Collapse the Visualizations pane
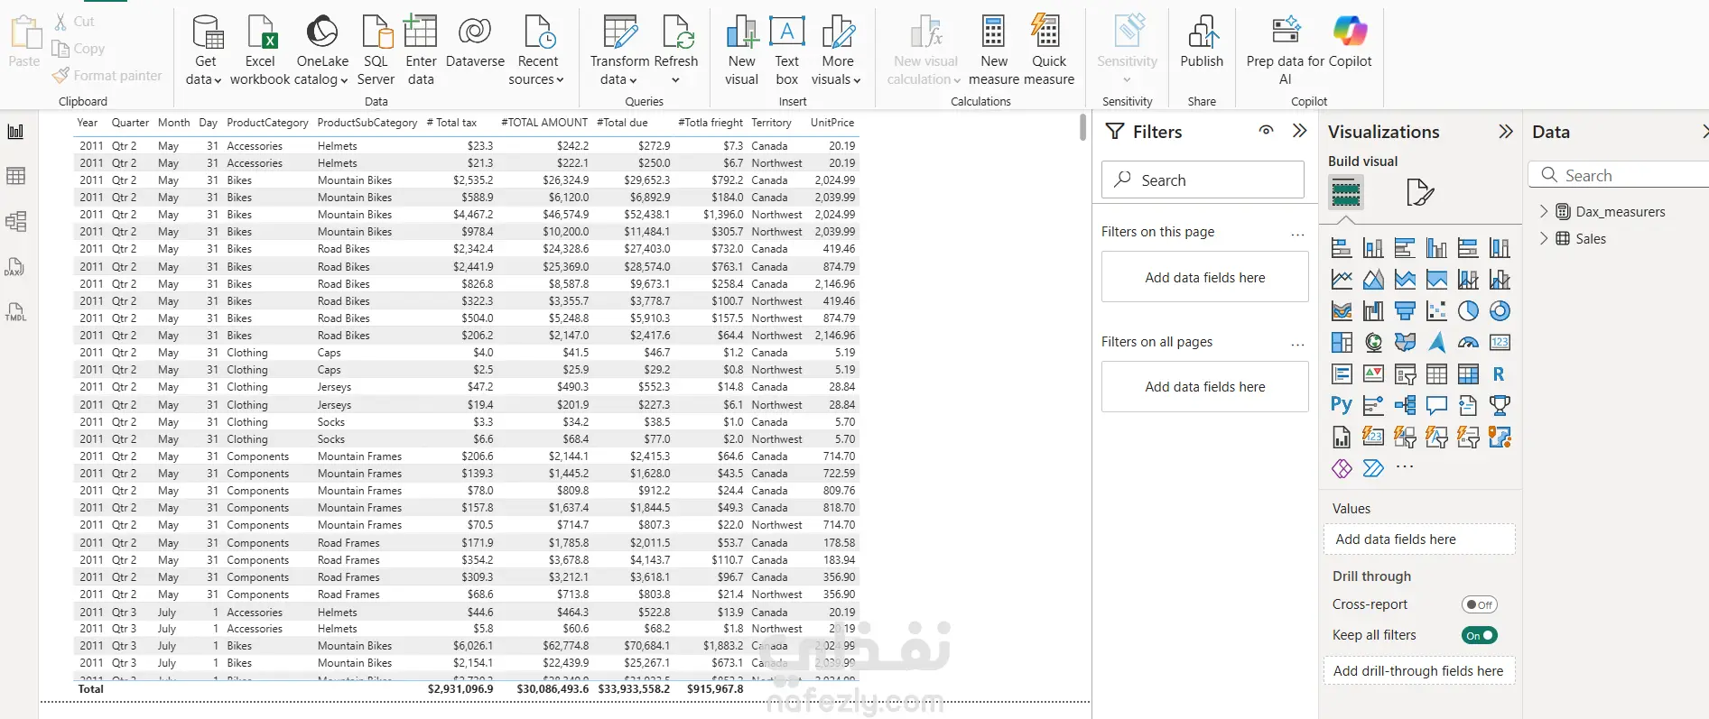Image resolution: width=1709 pixels, height=719 pixels. pyautogui.click(x=1505, y=132)
